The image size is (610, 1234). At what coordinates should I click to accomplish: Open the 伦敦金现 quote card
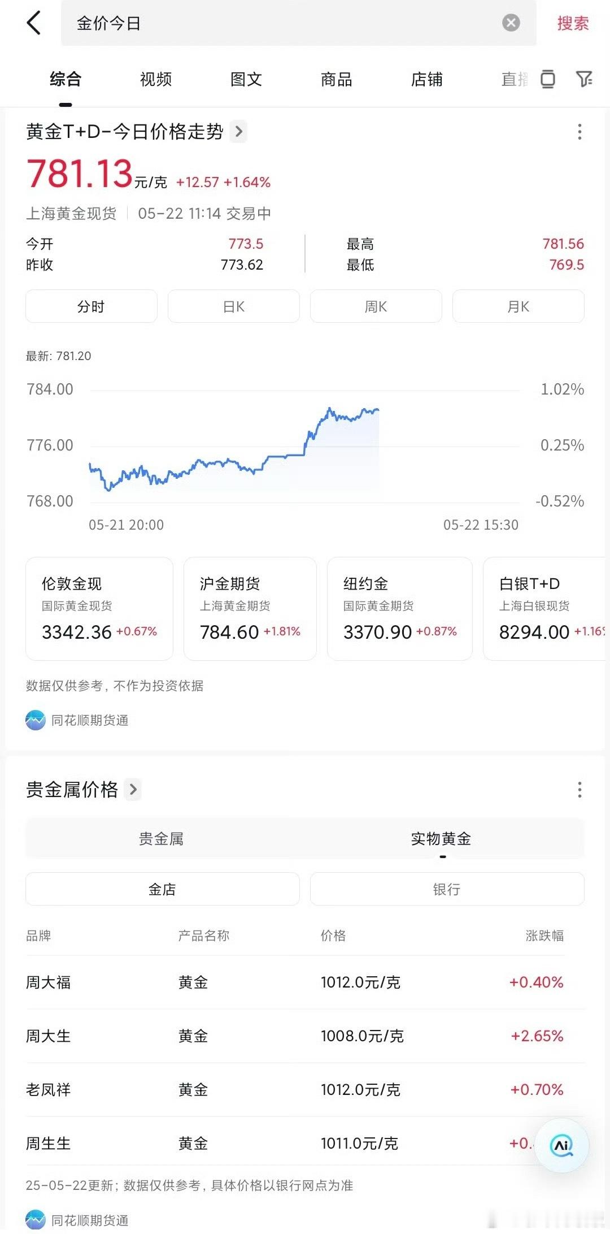[99, 609]
